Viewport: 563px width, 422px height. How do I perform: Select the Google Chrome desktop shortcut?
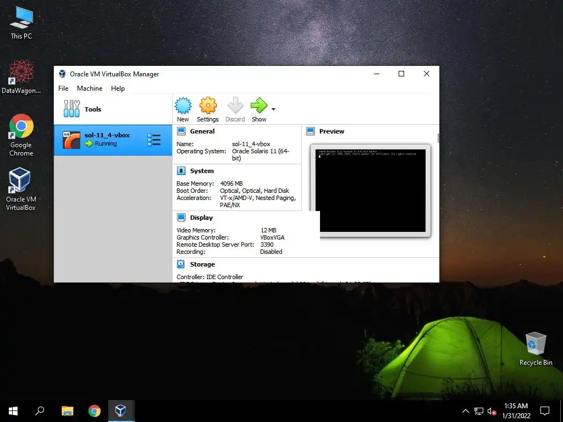(21, 135)
